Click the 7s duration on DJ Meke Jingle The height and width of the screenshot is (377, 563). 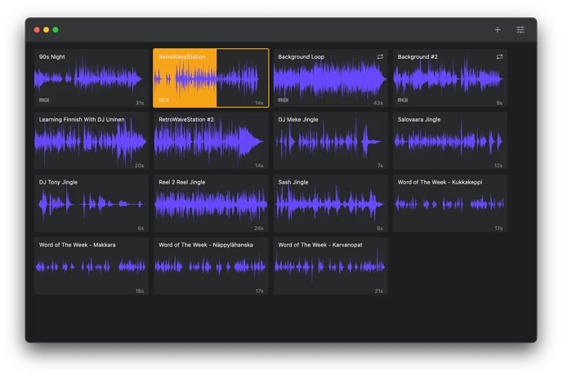380,166
